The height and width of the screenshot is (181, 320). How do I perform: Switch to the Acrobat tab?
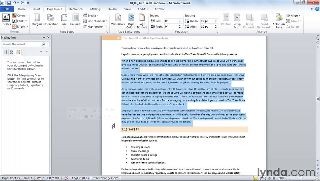159,9
